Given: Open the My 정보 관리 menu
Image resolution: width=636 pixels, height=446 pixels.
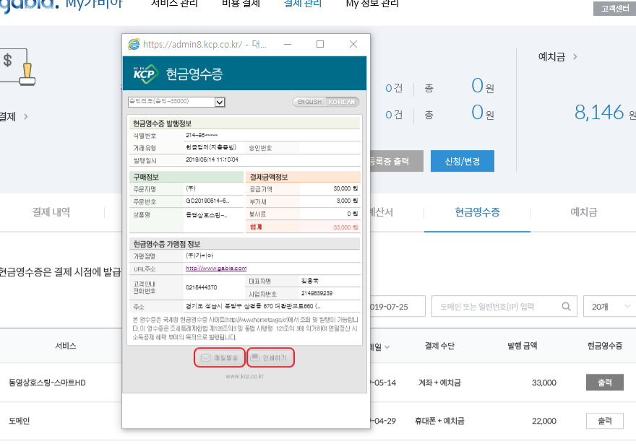Looking at the screenshot, I should coord(372,4).
